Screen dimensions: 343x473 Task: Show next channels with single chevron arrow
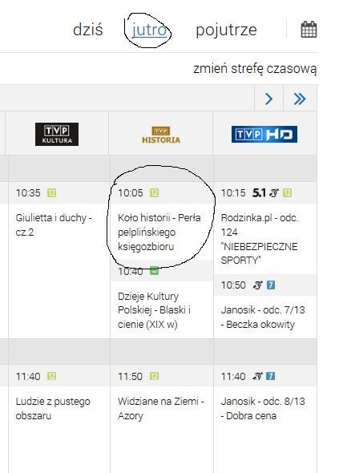pos(268,99)
